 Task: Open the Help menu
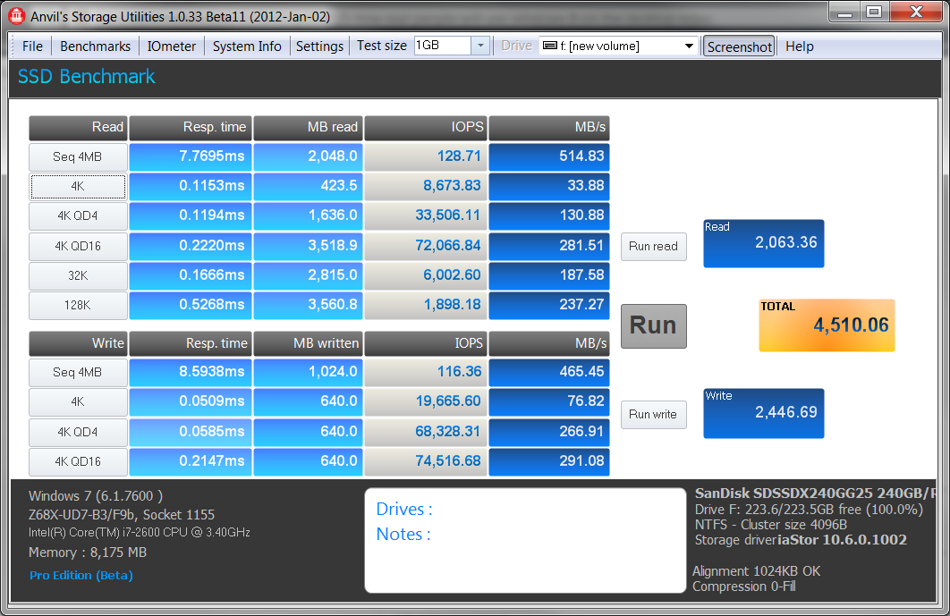point(799,46)
